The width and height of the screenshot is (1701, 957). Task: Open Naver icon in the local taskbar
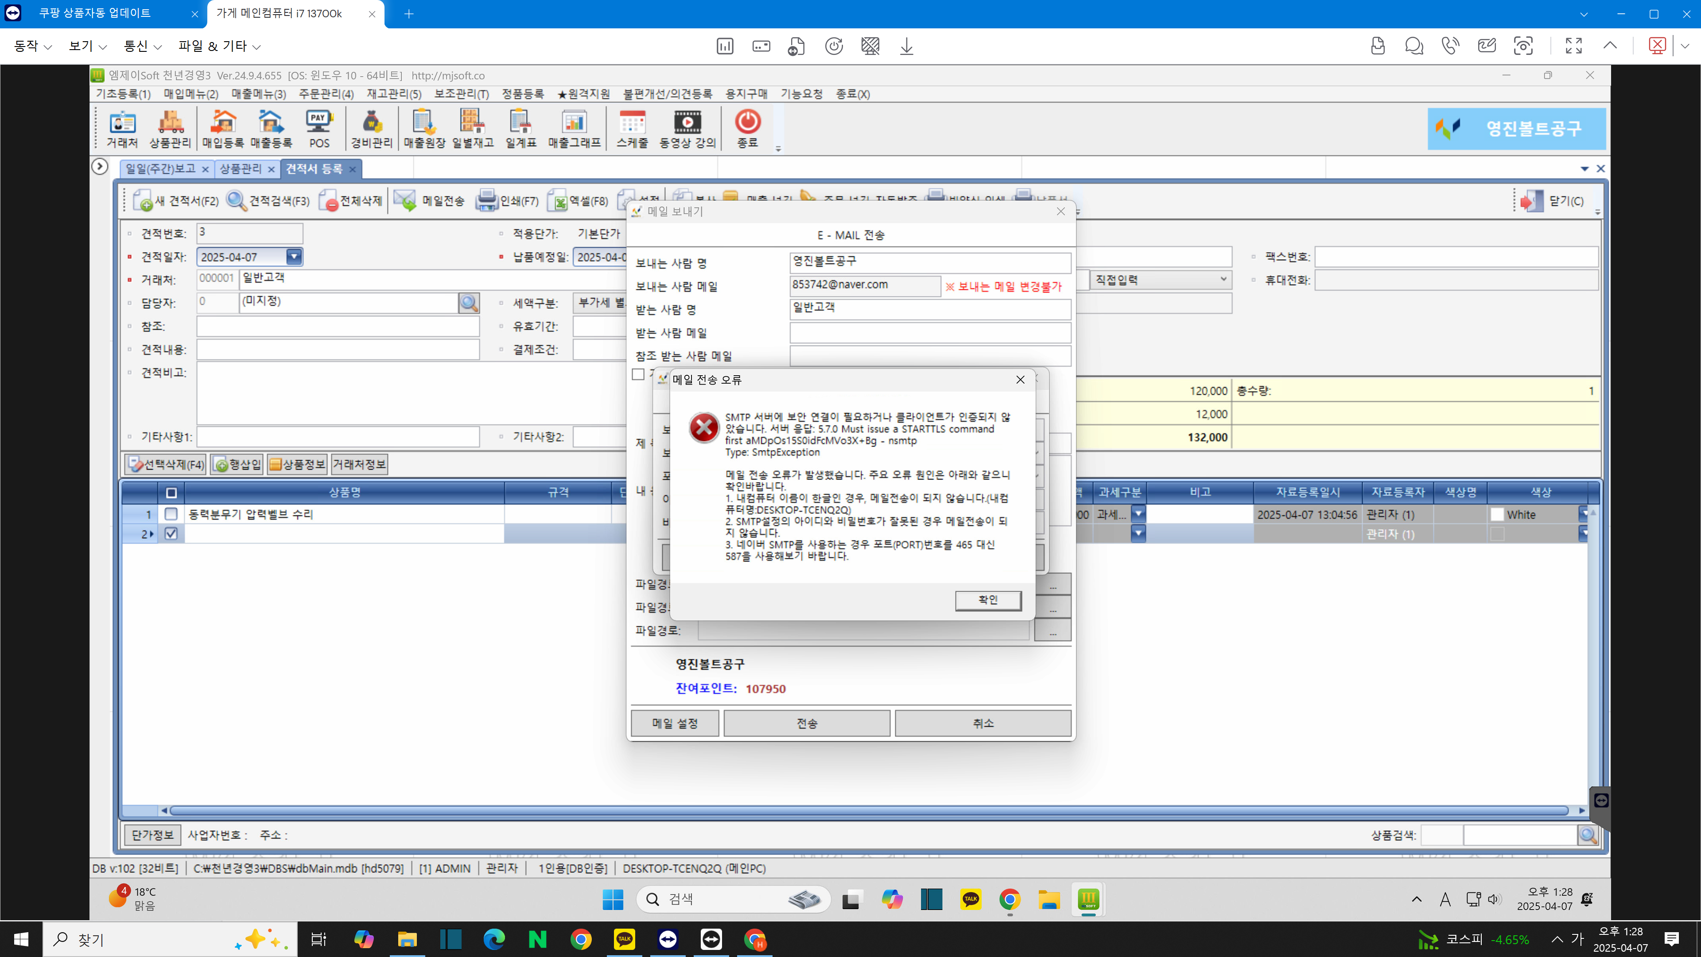point(537,939)
